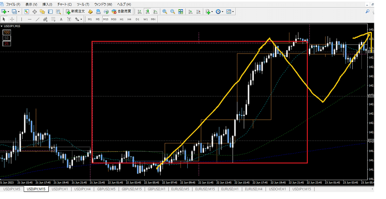Click the 100 button on chart

point(7,32)
